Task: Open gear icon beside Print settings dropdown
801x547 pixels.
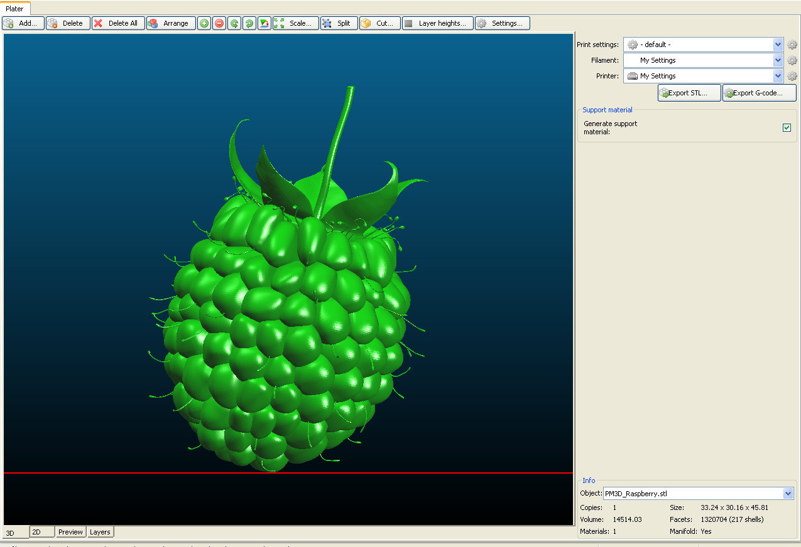Action: (x=792, y=45)
